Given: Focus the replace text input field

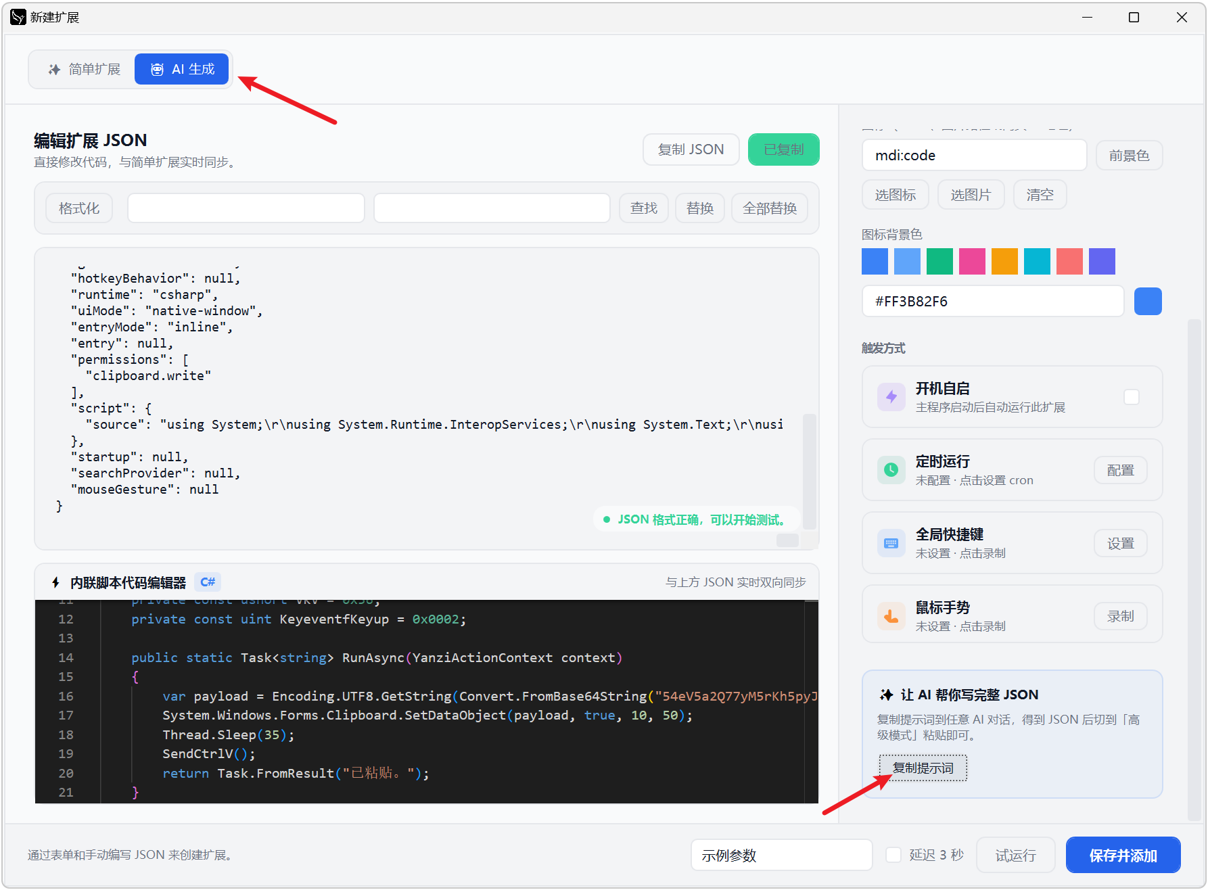Looking at the screenshot, I should click(x=492, y=208).
